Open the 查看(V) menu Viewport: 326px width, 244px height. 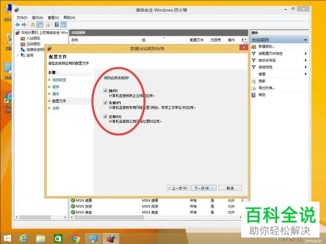(x=53, y=18)
